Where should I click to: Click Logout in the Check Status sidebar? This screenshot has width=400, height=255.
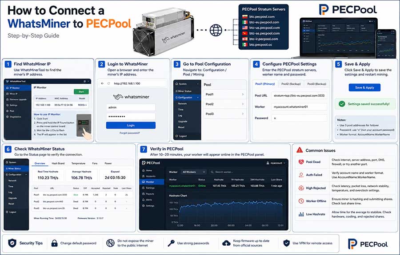pos(11,212)
